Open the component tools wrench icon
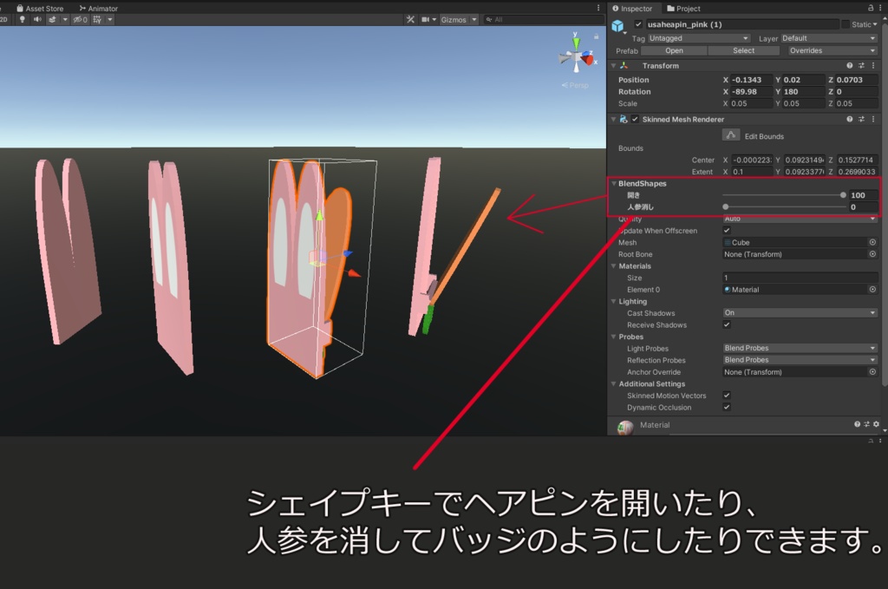Image resolution: width=888 pixels, height=589 pixels. tap(410, 19)
